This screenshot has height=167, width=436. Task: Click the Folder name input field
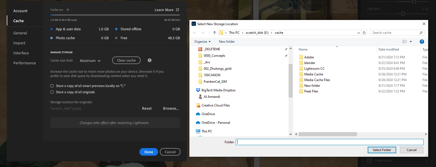point(330,142)
